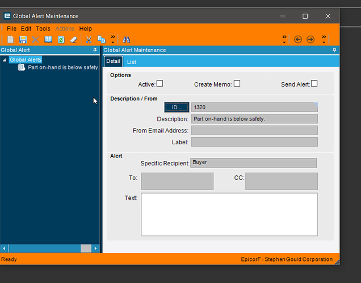Click the Ready status bar text
The image size is (361, 283).
point(9,259)
